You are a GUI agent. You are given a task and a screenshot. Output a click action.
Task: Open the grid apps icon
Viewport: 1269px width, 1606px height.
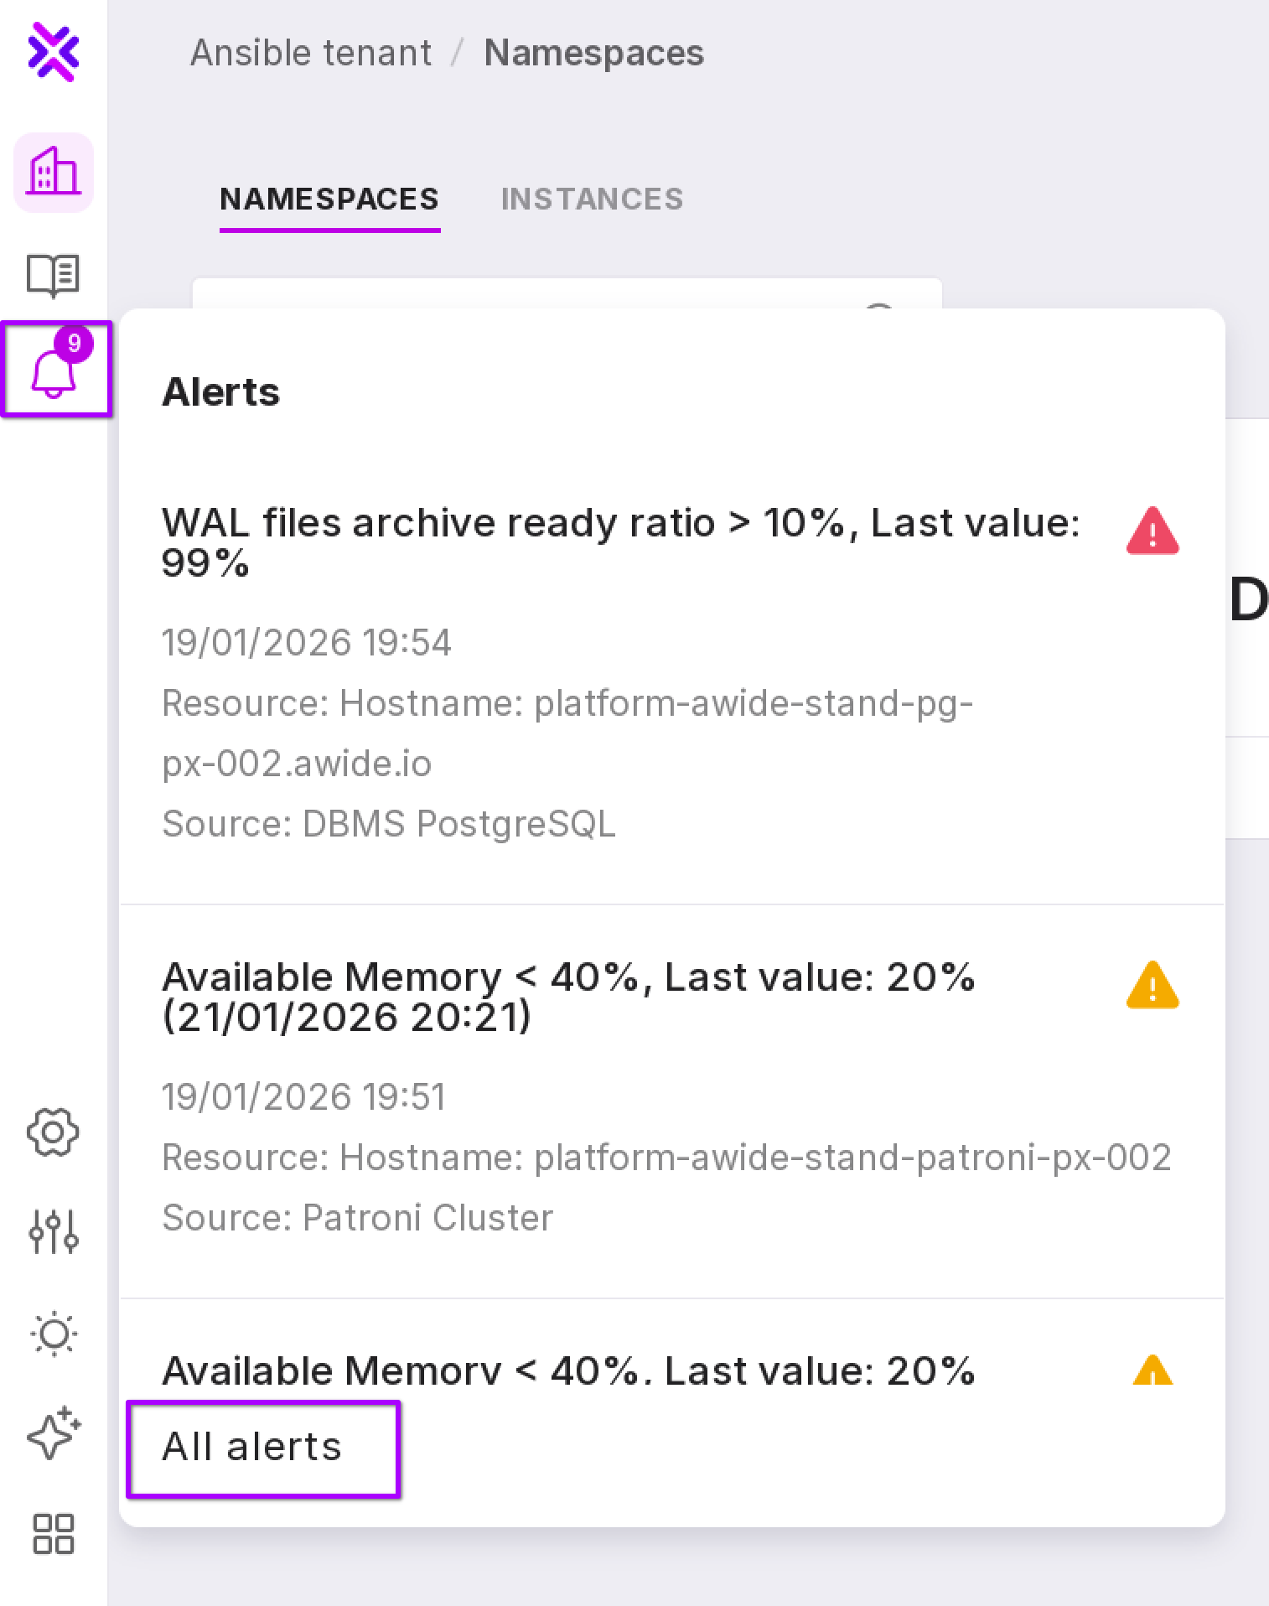54,1534
